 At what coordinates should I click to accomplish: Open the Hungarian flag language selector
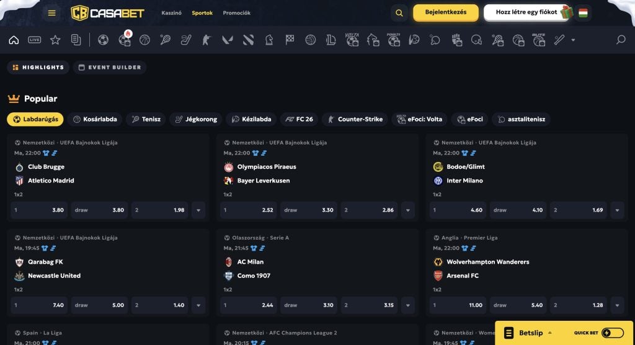[x=583, y=13]
